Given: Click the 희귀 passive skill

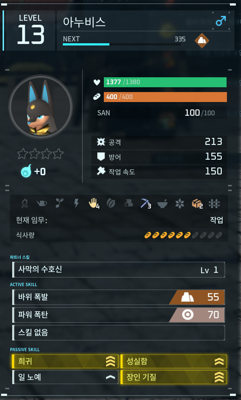Looking at the screenshot, I should (x=65, y=361).
